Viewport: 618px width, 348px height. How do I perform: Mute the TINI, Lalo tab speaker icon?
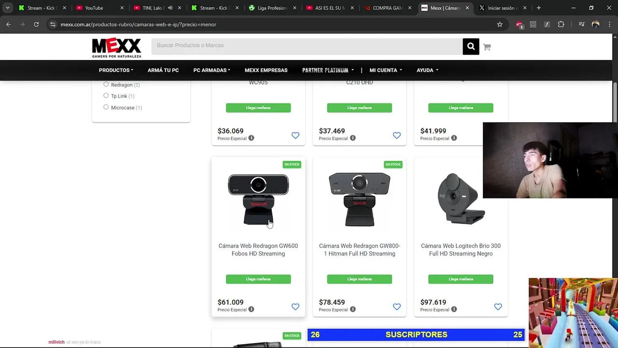coord(170,8)
